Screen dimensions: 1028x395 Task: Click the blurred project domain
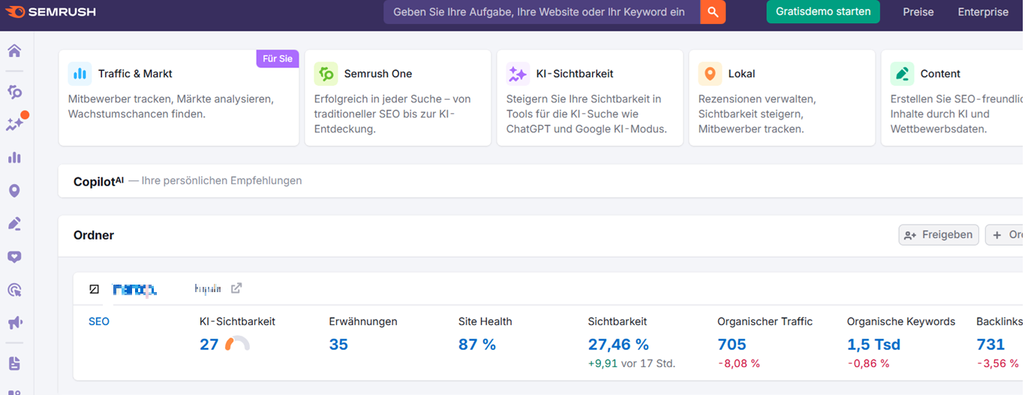coord(208,288)
